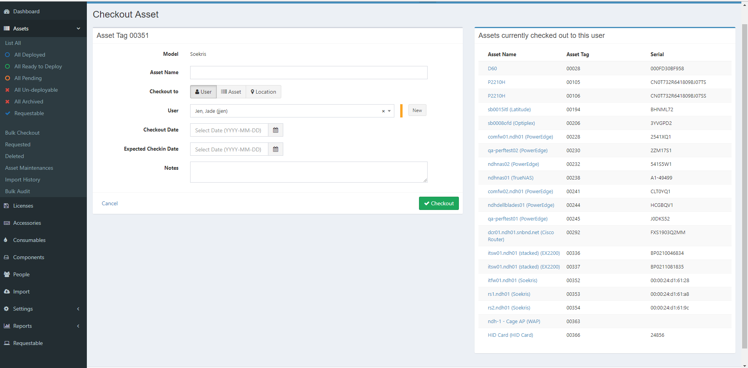View All Archived assets
Screen dimensions: 748x368
point(29,101)
